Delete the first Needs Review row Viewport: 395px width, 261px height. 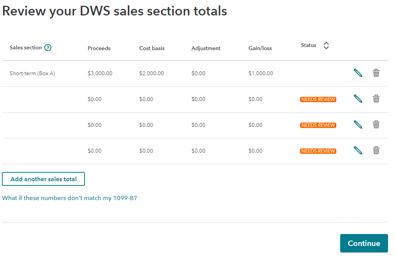[376, 99]
